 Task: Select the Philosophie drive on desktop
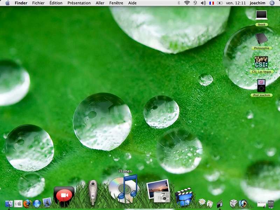(261, 38)
